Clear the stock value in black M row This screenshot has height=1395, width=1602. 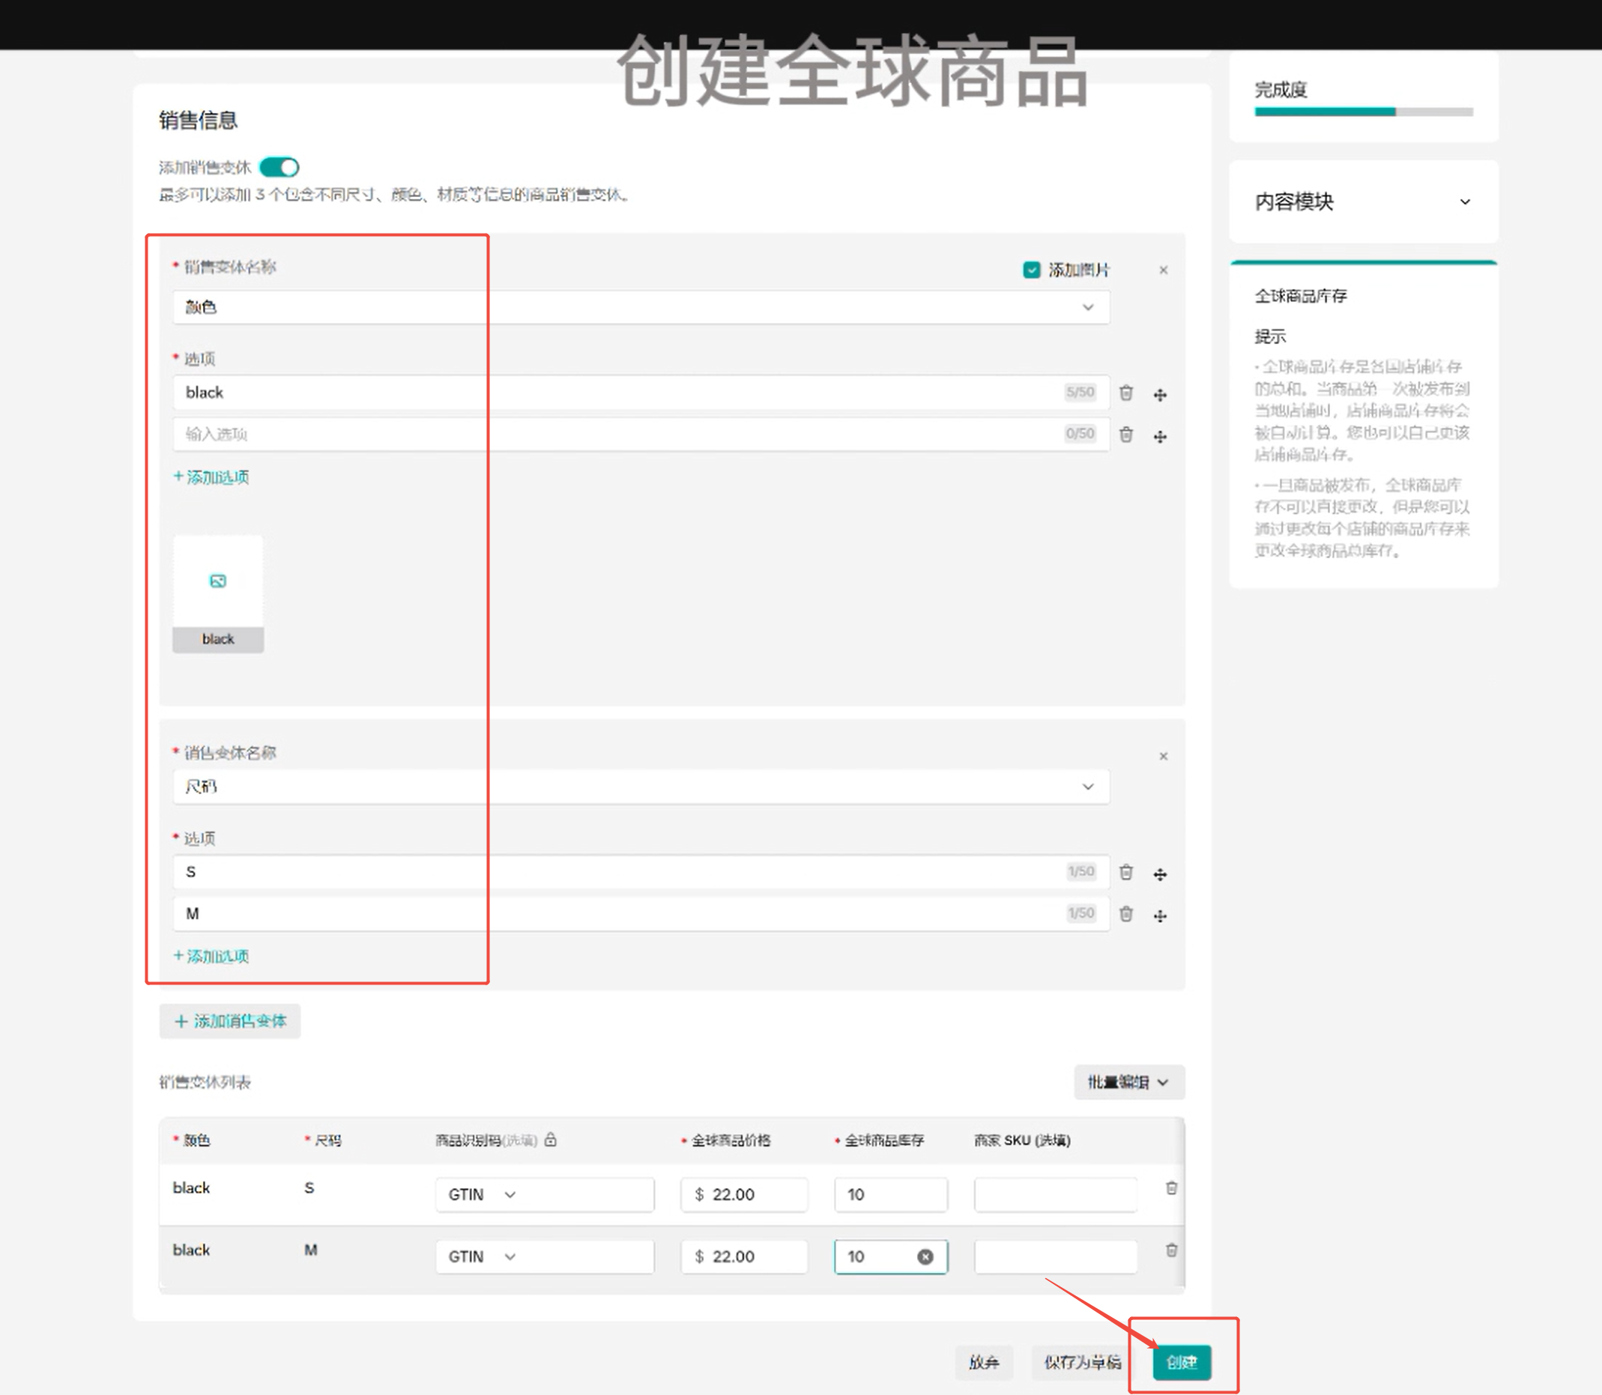[x=925, y=1256]
